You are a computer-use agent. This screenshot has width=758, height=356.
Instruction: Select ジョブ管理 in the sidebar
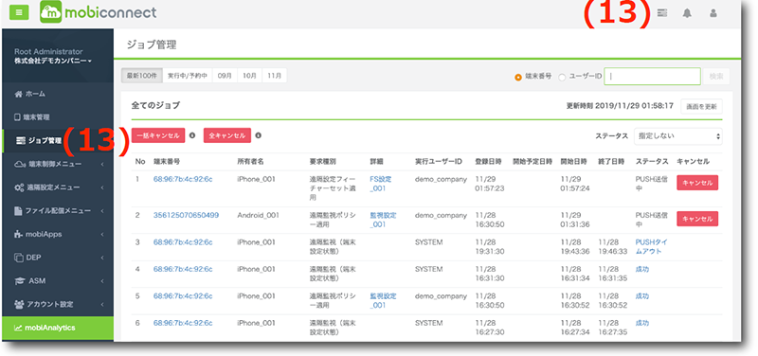pyautogui.click(x=58, y=140)
